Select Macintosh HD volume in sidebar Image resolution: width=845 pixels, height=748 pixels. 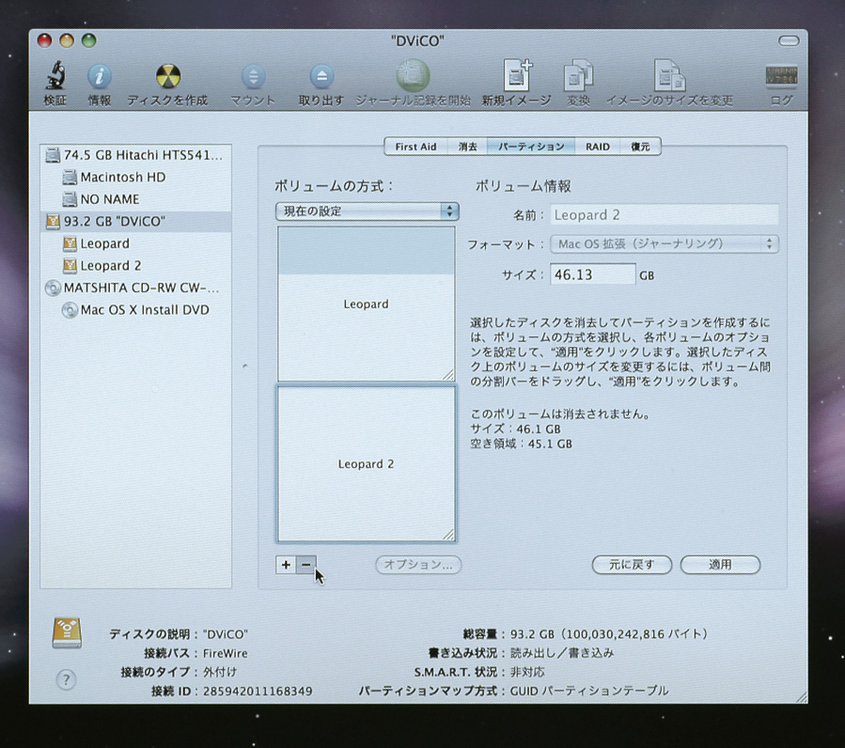pos(122,177)
